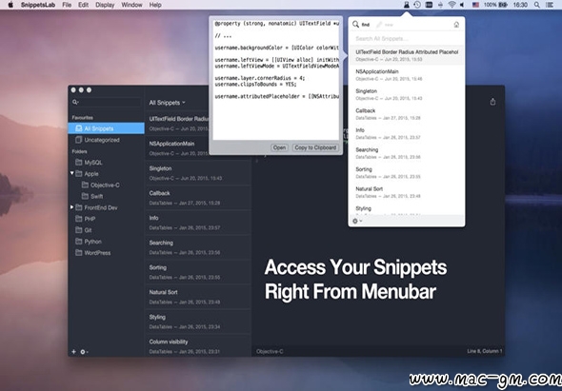Open the share icon in the editor toolbar
The height and width of the screenshot is (391, 562).
[x=492, y=102]
